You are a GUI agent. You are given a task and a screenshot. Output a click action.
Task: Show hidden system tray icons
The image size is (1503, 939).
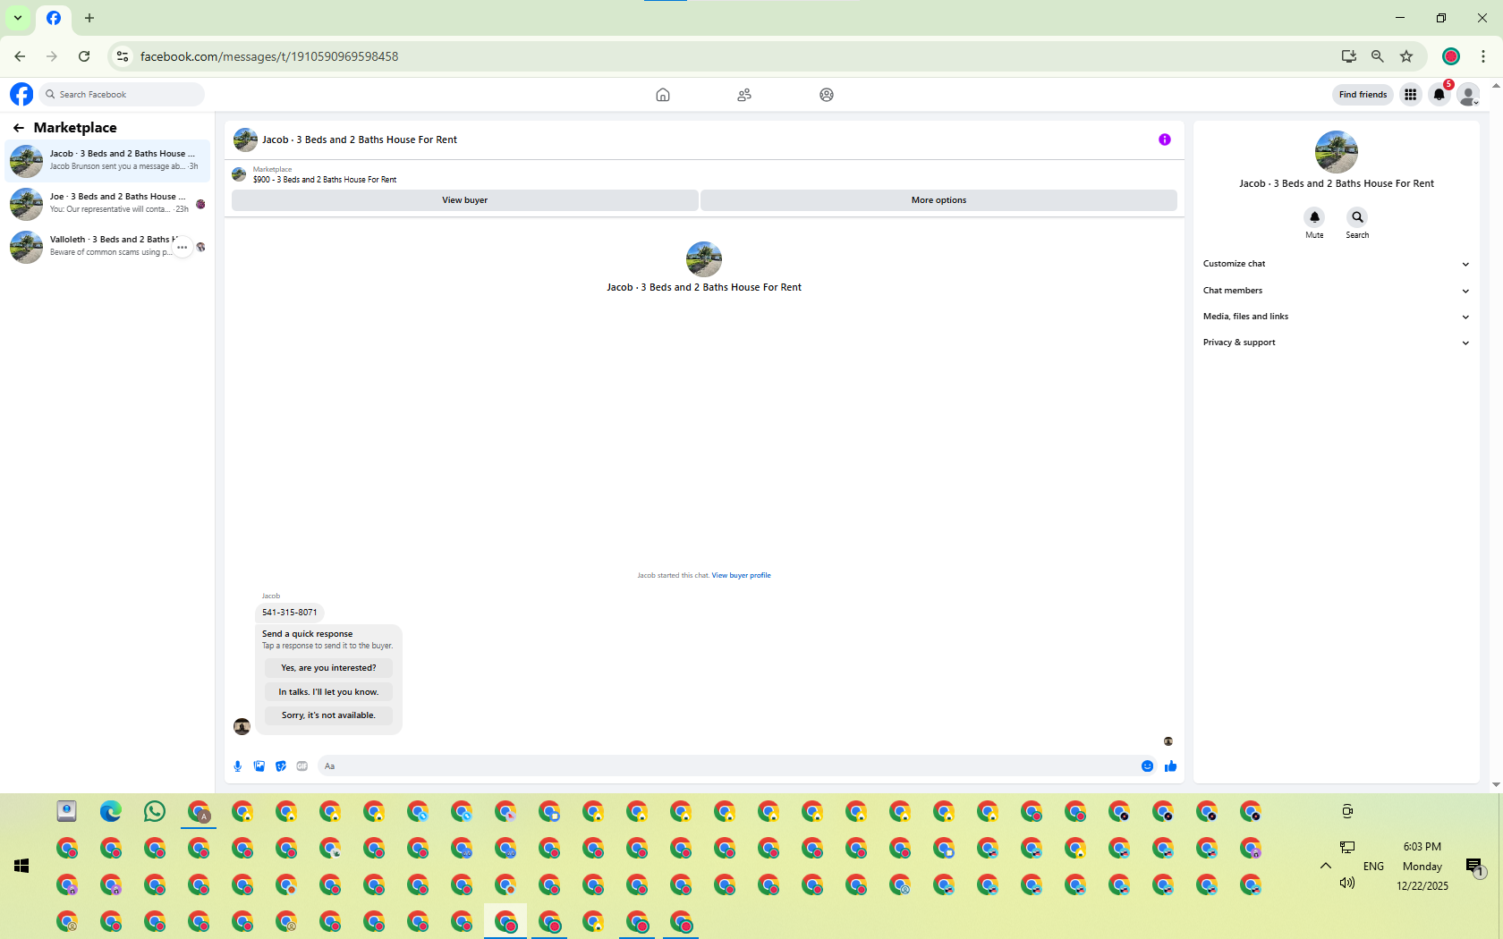tap(1326, 866)
